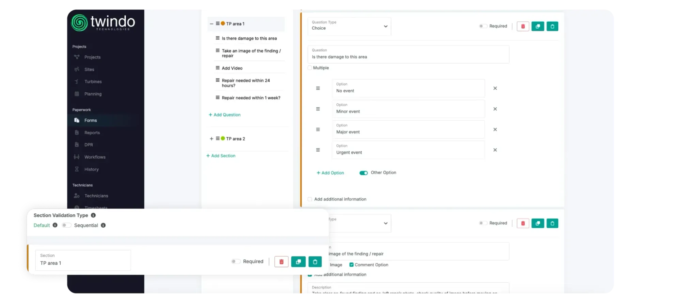Screen dimensions: 681x303
Task: Click the Section Validation Type info icon
Action: [x=93, y=215]
